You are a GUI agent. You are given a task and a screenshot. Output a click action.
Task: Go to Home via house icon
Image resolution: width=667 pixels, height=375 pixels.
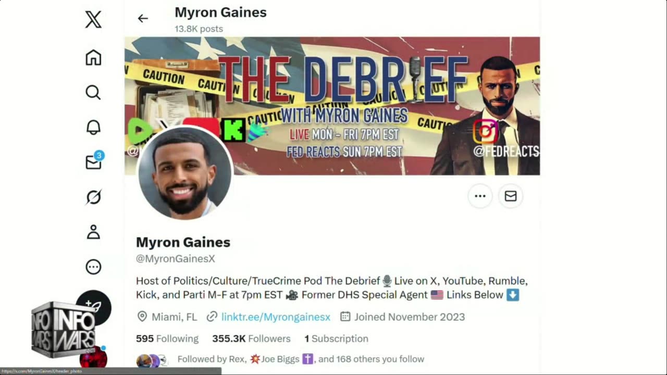(93, 57)
